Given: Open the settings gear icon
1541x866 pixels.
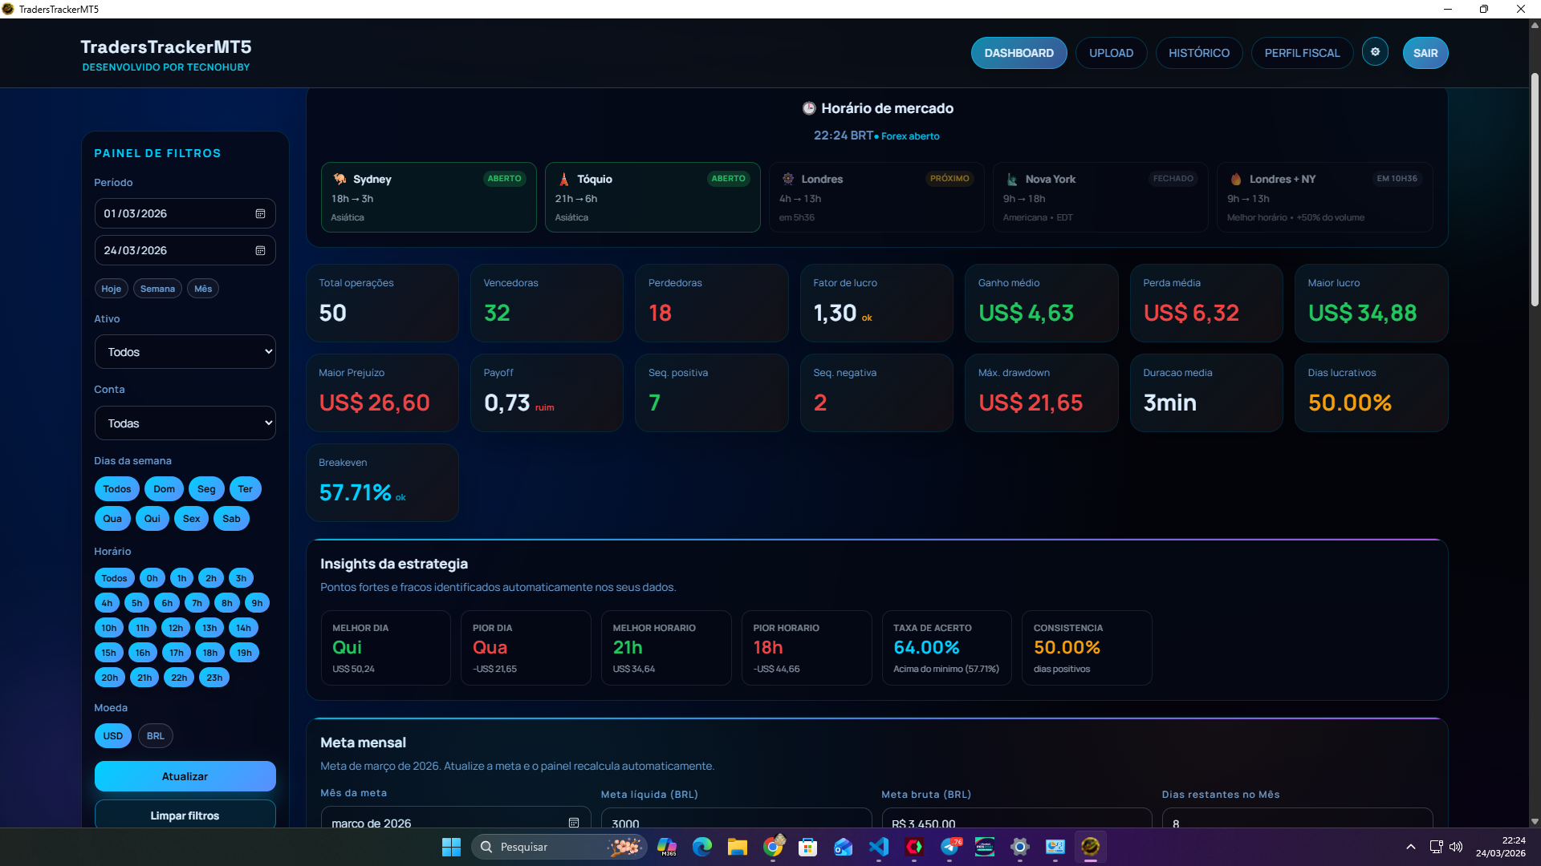Looking at the screenshot, I should coord(1375,52).
